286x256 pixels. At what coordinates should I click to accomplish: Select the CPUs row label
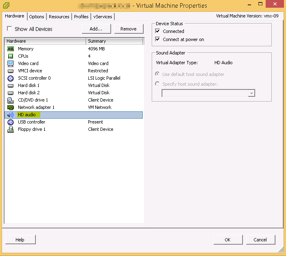coord(23,56)
